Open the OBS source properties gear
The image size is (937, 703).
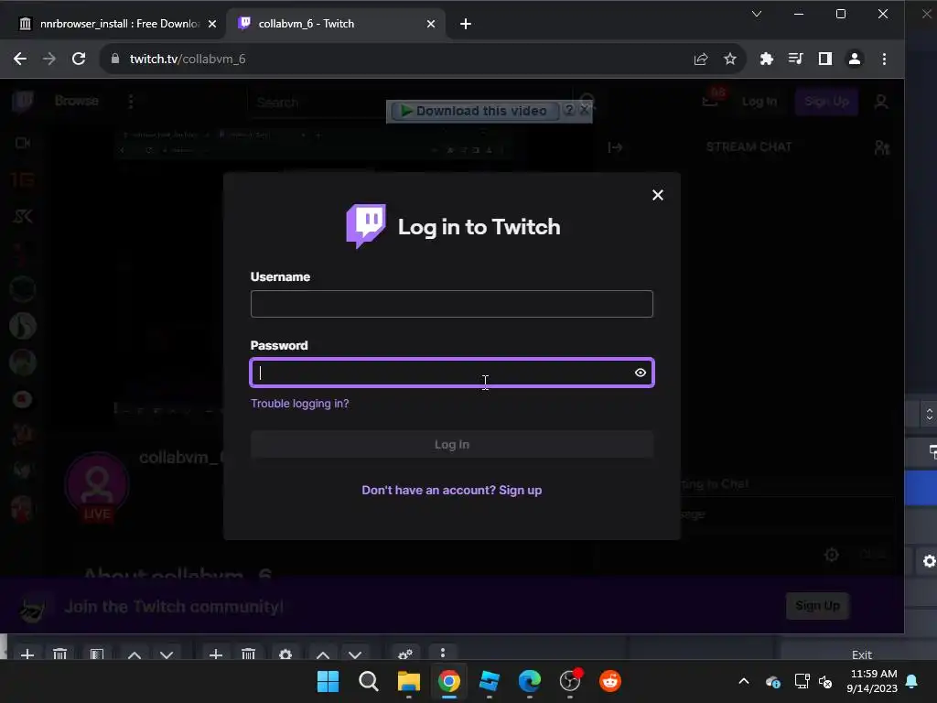pyautogui.click(x=285, y=654)
